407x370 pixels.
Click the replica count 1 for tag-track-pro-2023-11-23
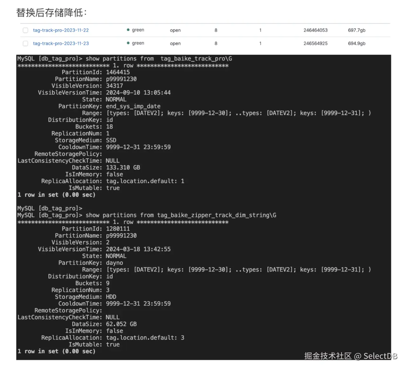coord(260,43)
